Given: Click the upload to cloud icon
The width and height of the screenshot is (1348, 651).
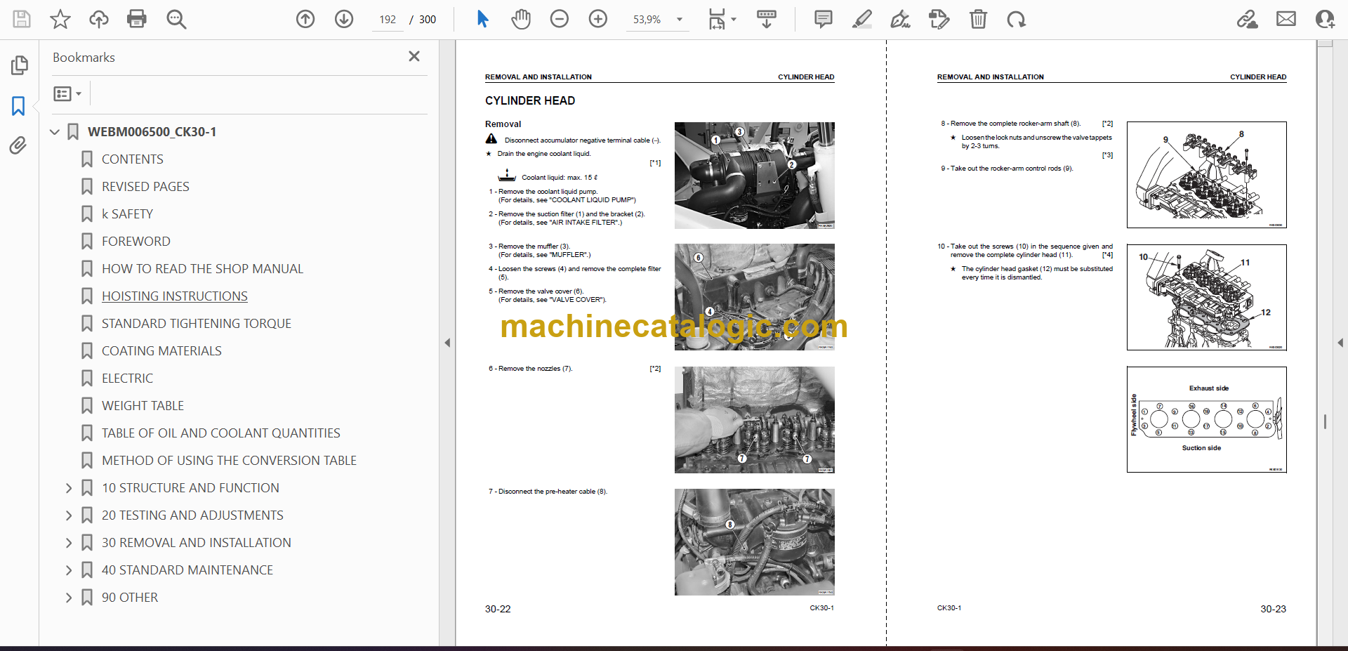Looking at the screenshot, I should point(98,19).
